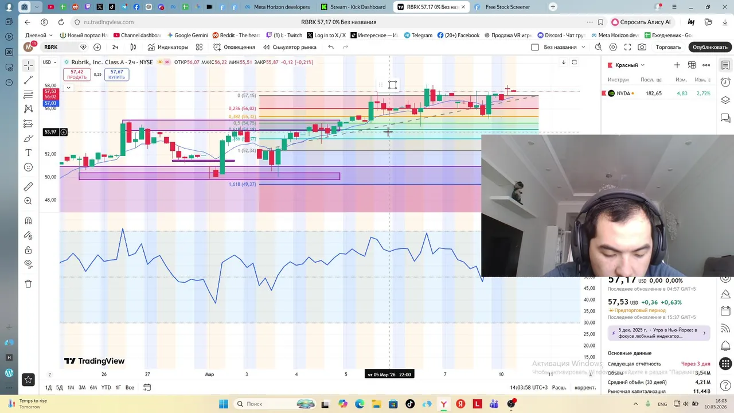The height and width of the screenshot is (413, 734).
Task: Open Индикаторы indicators dialog
Action: (167, 47)
